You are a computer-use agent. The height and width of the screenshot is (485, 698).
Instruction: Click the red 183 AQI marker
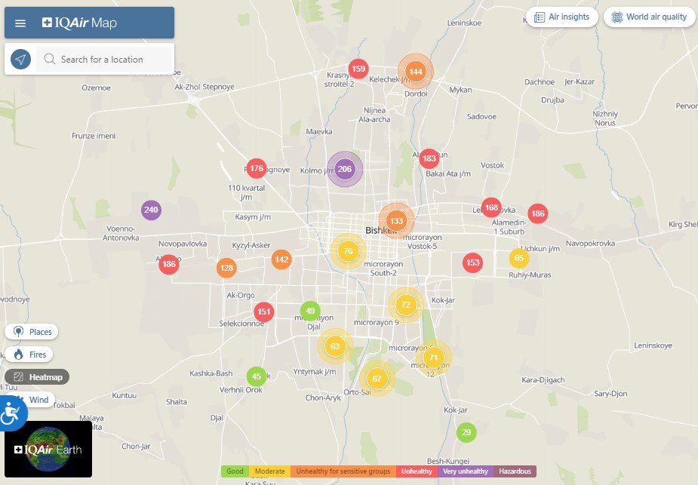click(429, 158)
